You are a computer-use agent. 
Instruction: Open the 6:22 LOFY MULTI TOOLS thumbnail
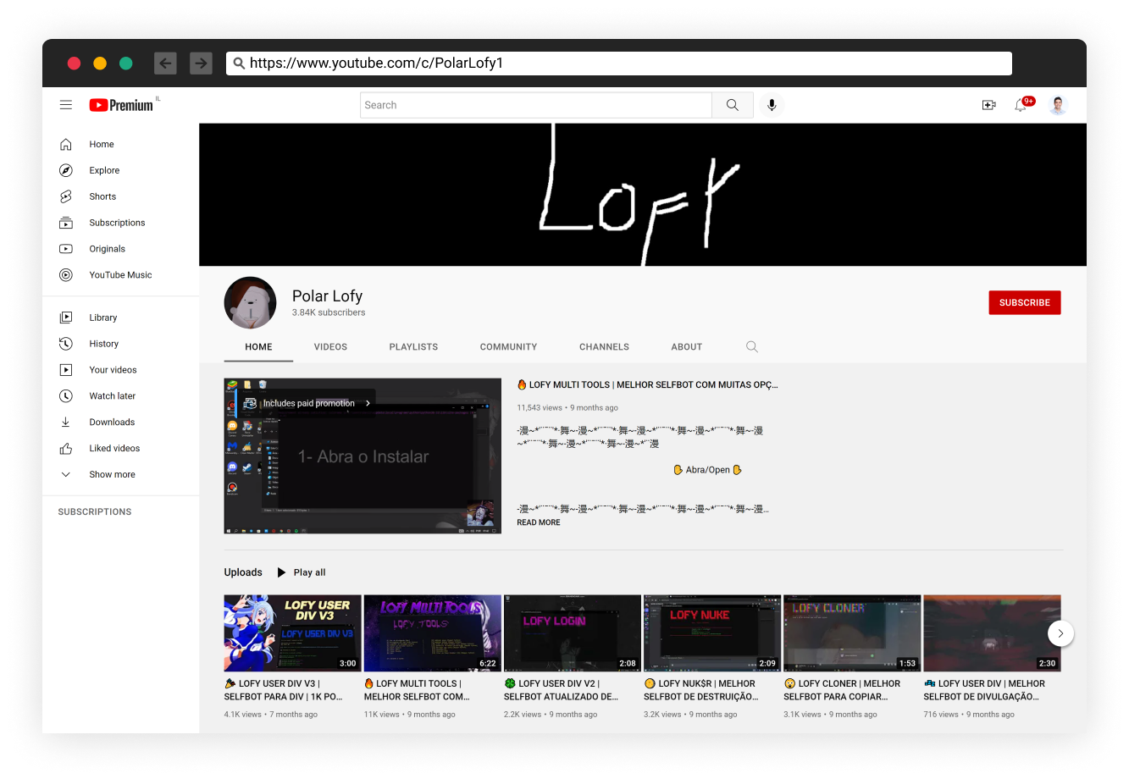433,633
